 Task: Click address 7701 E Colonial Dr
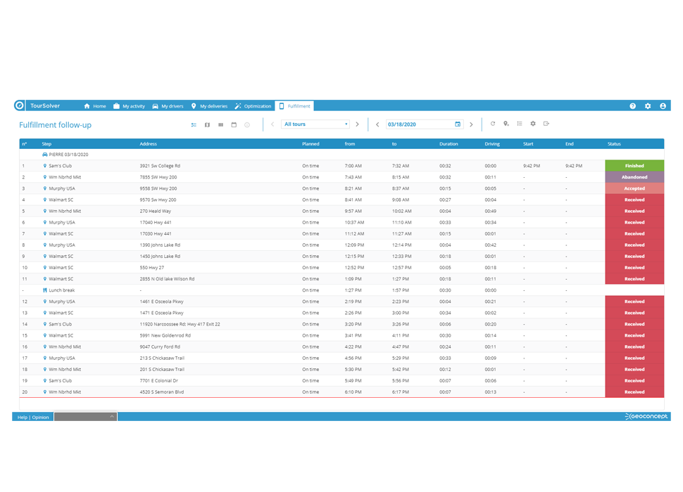(x=158, y=380)
